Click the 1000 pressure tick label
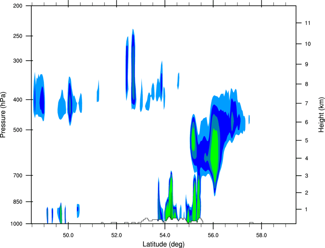 pos(16,224)
